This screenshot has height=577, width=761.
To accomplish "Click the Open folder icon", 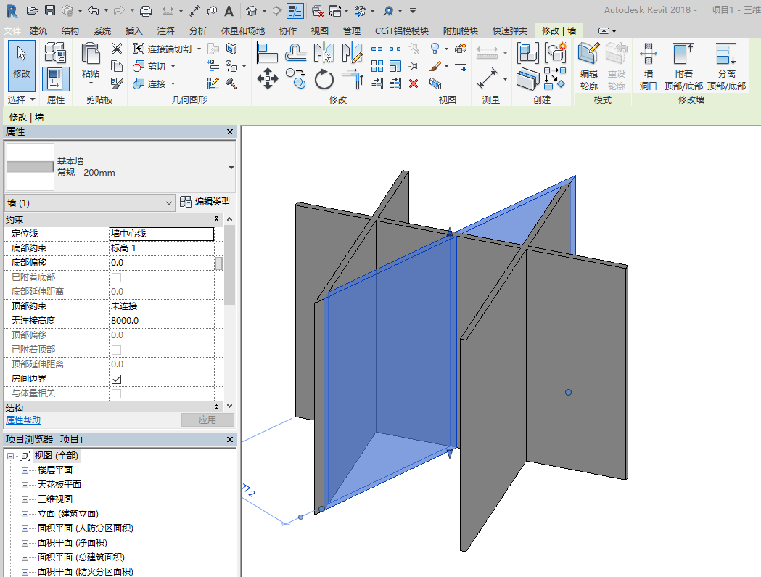I will (32, 11).
